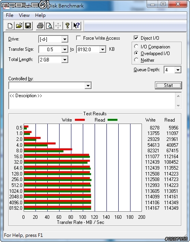Print using the printer toolbar icon

pyautogui.click(x=40, y=26)
